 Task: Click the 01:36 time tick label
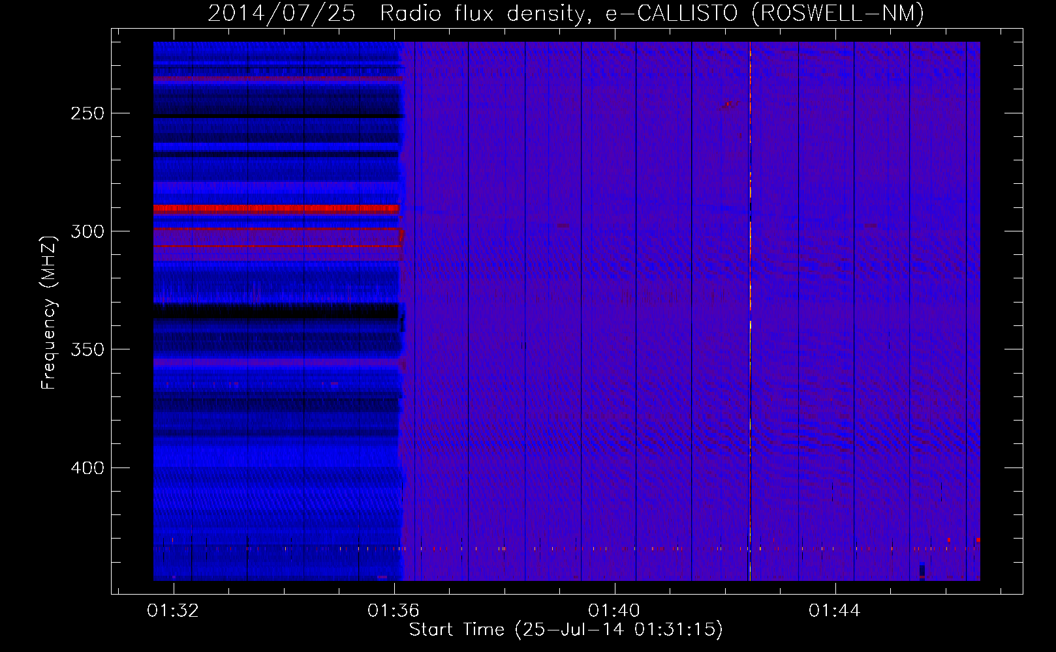coord(394,611)
